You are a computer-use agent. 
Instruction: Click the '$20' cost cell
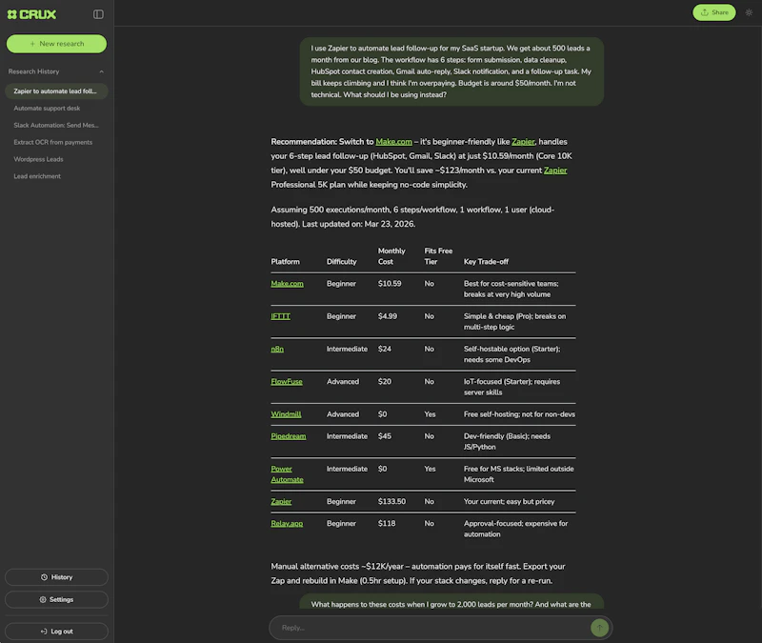click(385, 382)
